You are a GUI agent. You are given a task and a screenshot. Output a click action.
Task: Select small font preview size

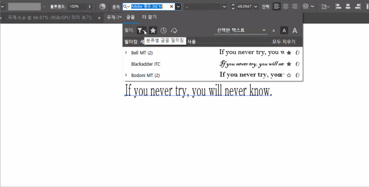pos(274,31)
